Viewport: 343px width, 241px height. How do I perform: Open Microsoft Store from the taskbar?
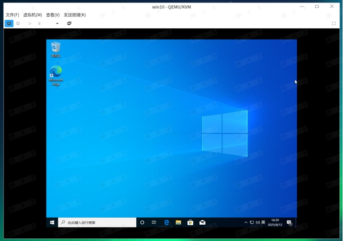coord(190,223)
